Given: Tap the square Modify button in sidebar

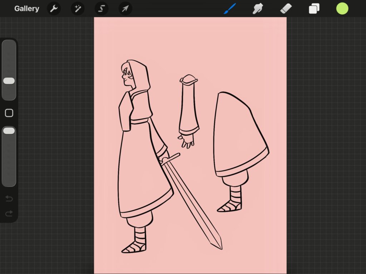Looking at the screenshot, I should (9, 113).
